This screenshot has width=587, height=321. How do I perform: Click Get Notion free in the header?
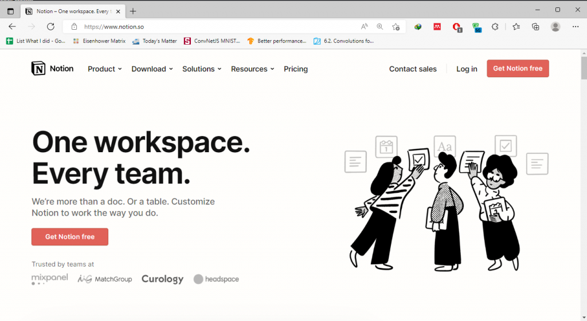click(x=518, y=69)
